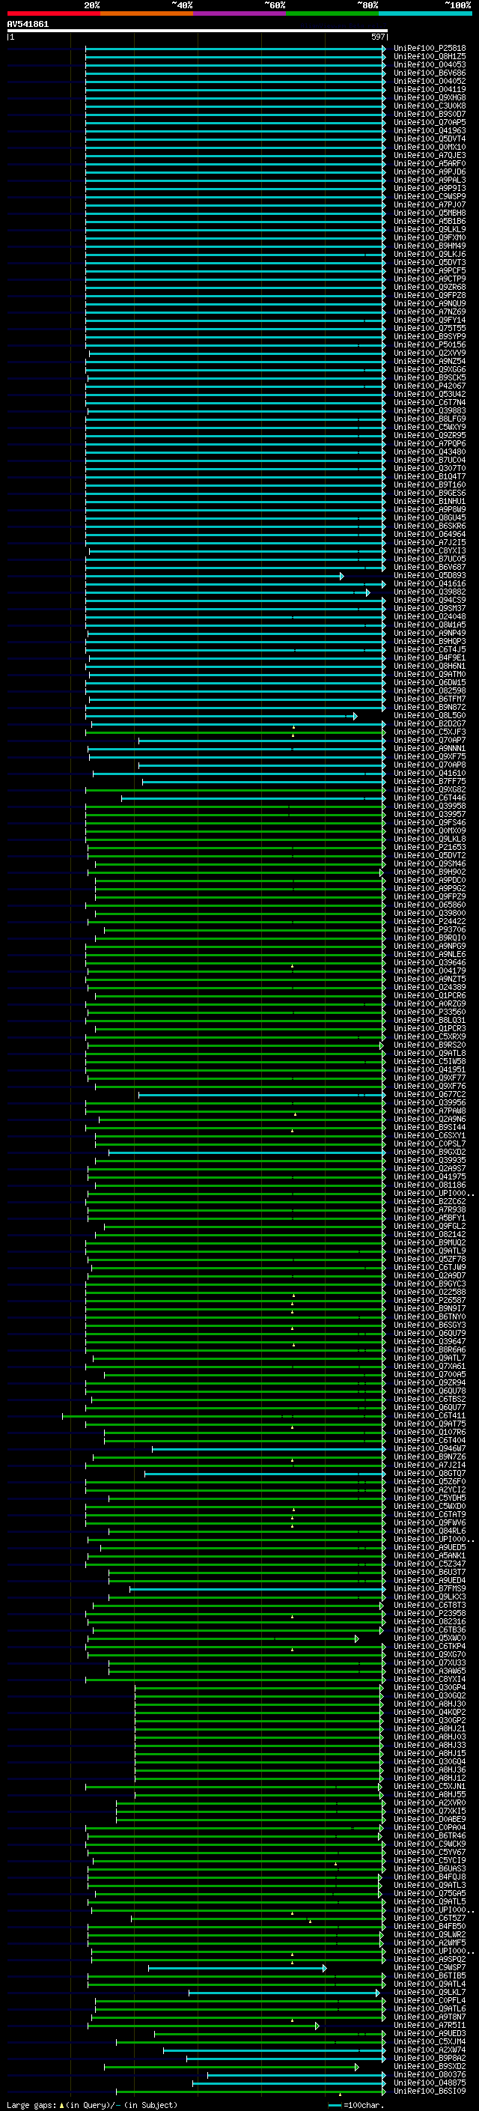Select the UniRef100_O48875 label
This screenshot has height=2111, width=479.
point(430,2084)
